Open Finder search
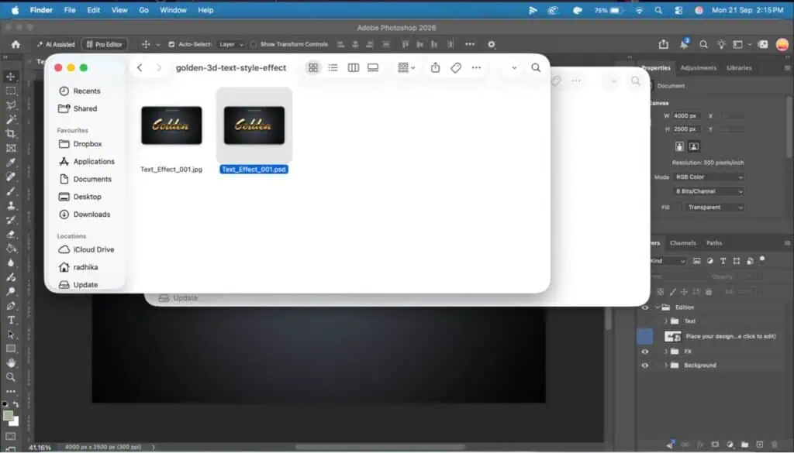The height and width of the screenshot is (453, 794). pyautogui.click(x=536, y=67)
